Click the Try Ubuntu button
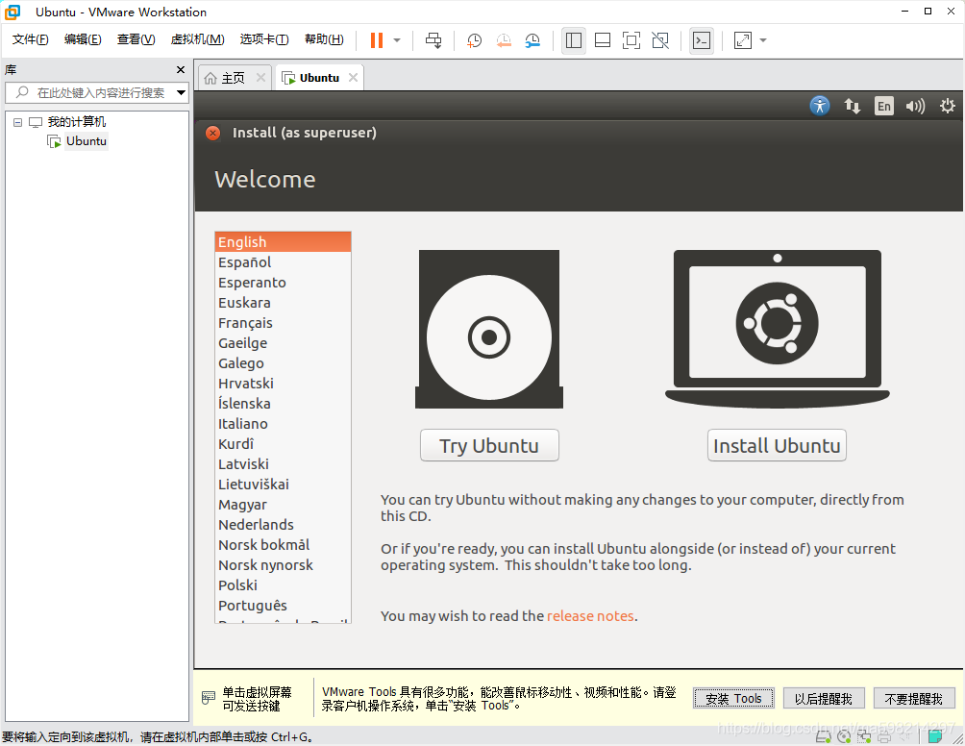965x746 pixels. click(x=489, y=445)
